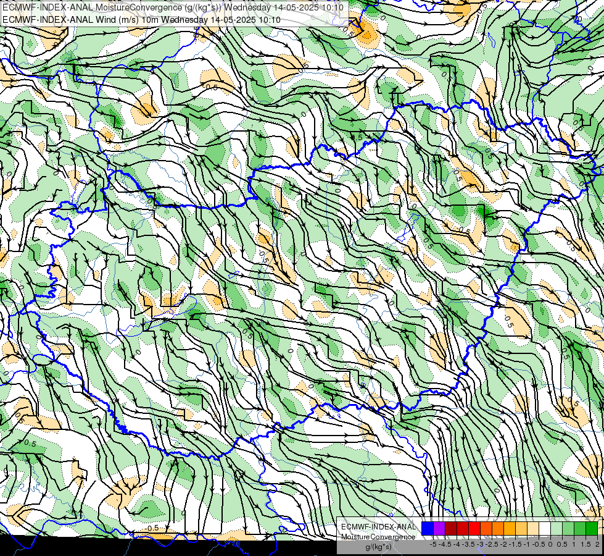Pick the swatch between -1 and -0.5
The height and width of the screenshot is (556, 604).
click(533, 529)
